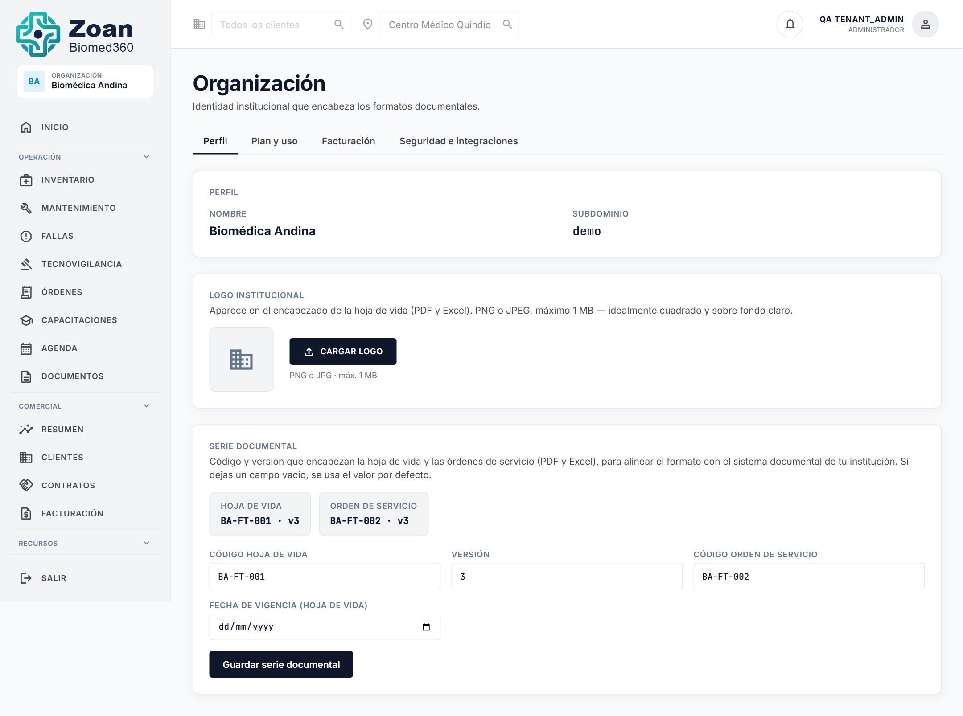Screen dimensions: 963x716
Task: Open the Biomédica Andina organization card
Action: pyautogui.click(x=85, y=82)
